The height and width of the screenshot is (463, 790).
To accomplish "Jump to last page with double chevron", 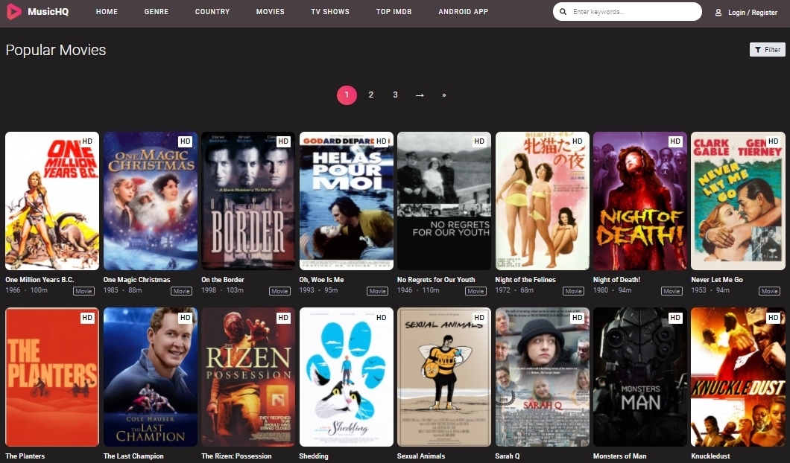I will 444,95.
